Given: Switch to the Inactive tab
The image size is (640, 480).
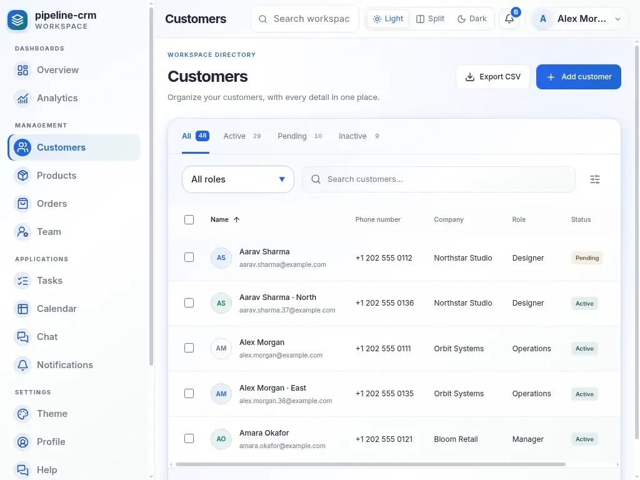Looking at the screenshot, I should pos(359,136).
